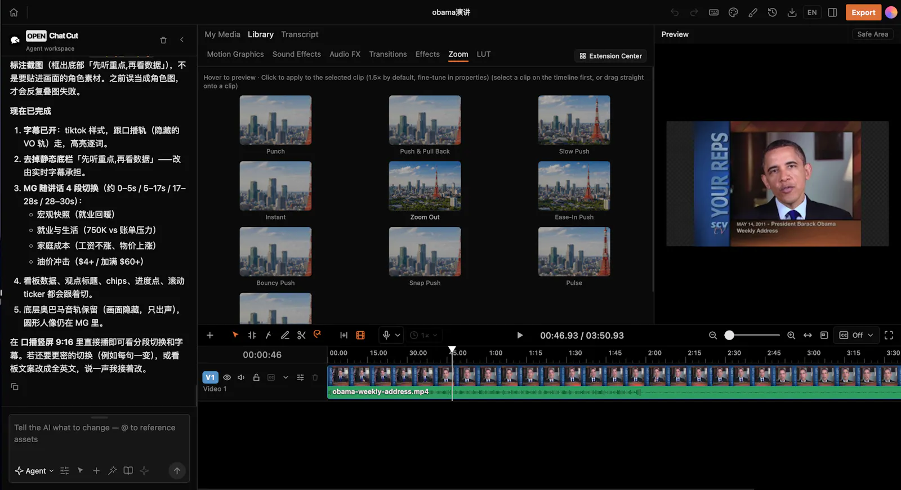Collapse the ChatCut agent panel
The width and height of the screenshot is (901, 490).
182,39
